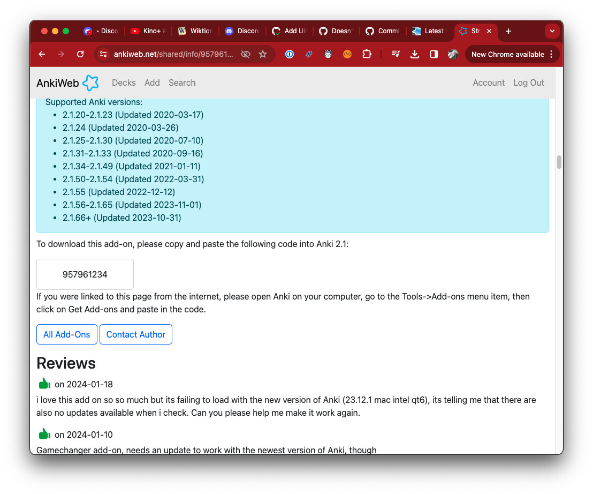Click the 2.1.20-2.1.23 version entry
593x494 pixels.
133,115
